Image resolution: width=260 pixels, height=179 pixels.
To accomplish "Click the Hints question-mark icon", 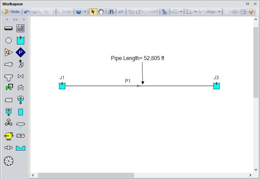I will tap(5, 12).
